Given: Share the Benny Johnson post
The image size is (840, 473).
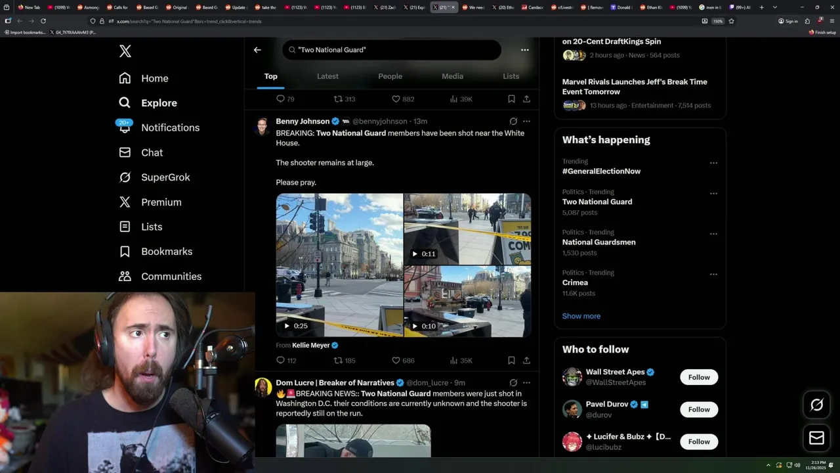Looking at the screenshot, I should click(526, 361).
